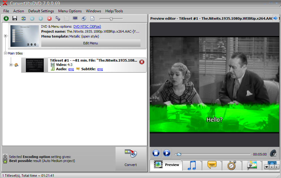This screenshot has height=178, width=281.
Task: Click the grayed-out grid icon in toolbar
Action: pyautogui.click(x=67, y=18)
